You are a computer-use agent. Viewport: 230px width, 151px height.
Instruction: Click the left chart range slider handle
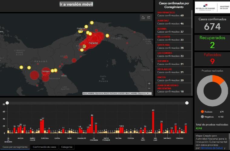tap(7, 103)
